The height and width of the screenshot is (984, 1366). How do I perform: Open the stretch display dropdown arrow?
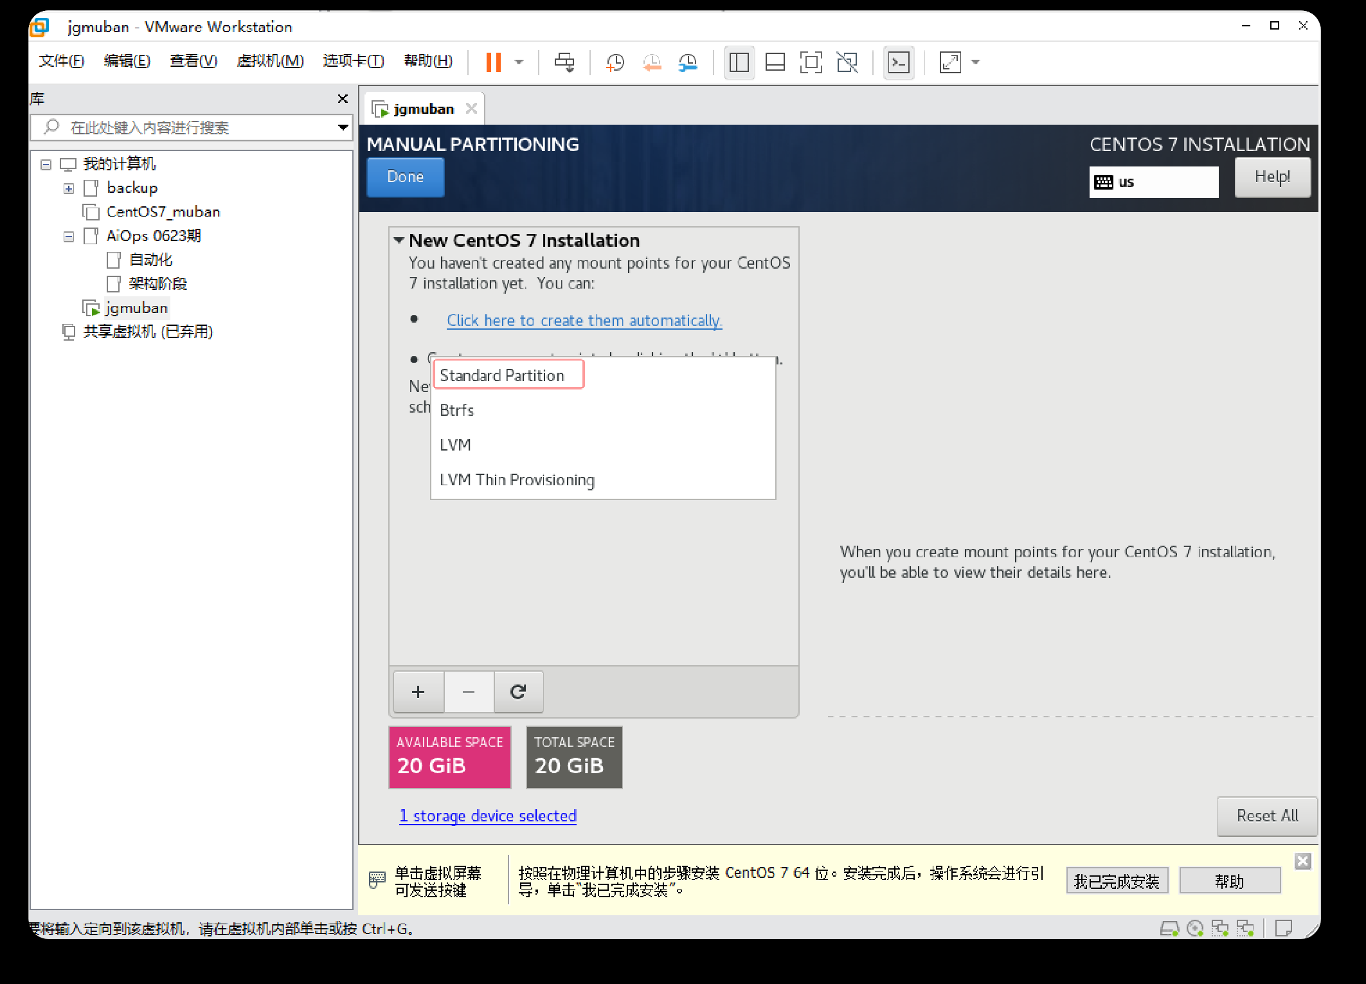(975, 62)
